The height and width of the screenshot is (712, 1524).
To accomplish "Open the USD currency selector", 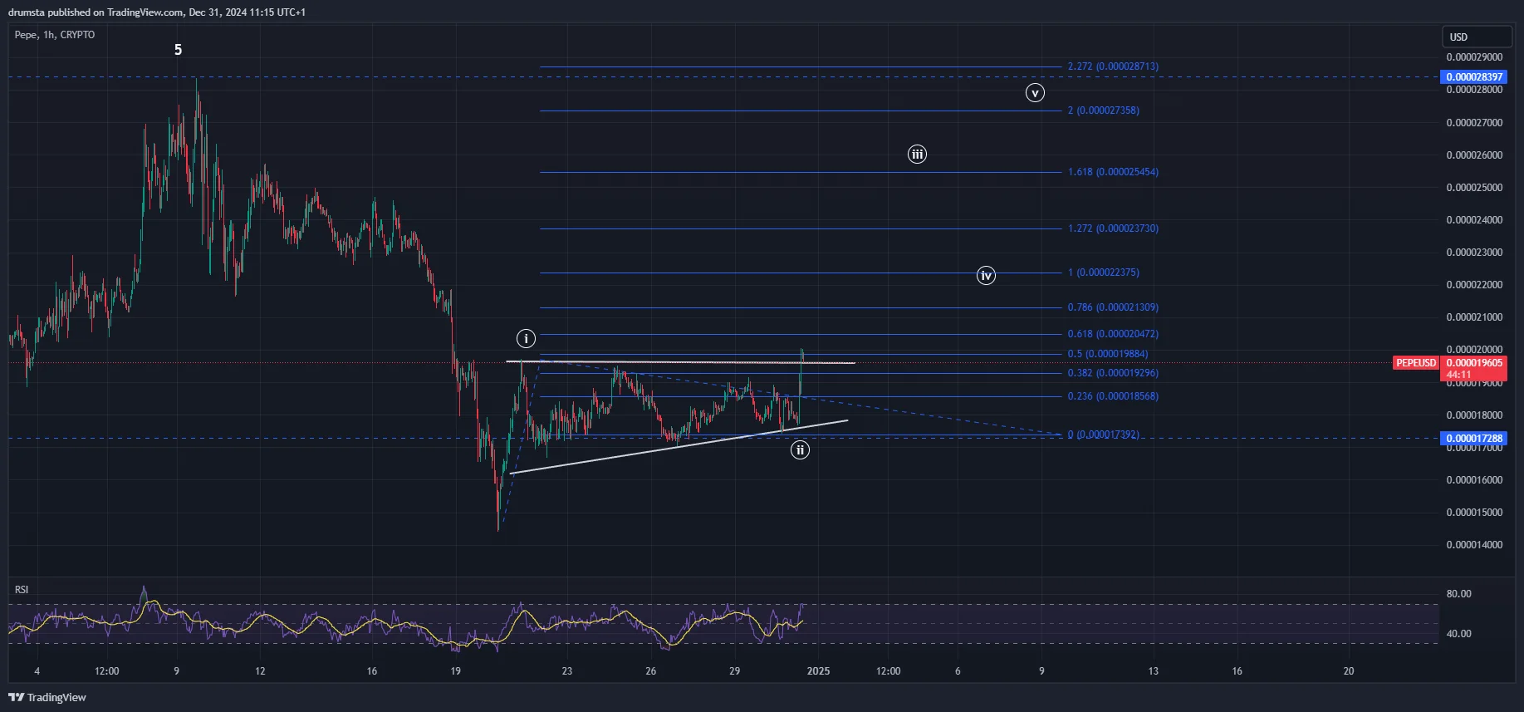I will (x=1477, y=37).
